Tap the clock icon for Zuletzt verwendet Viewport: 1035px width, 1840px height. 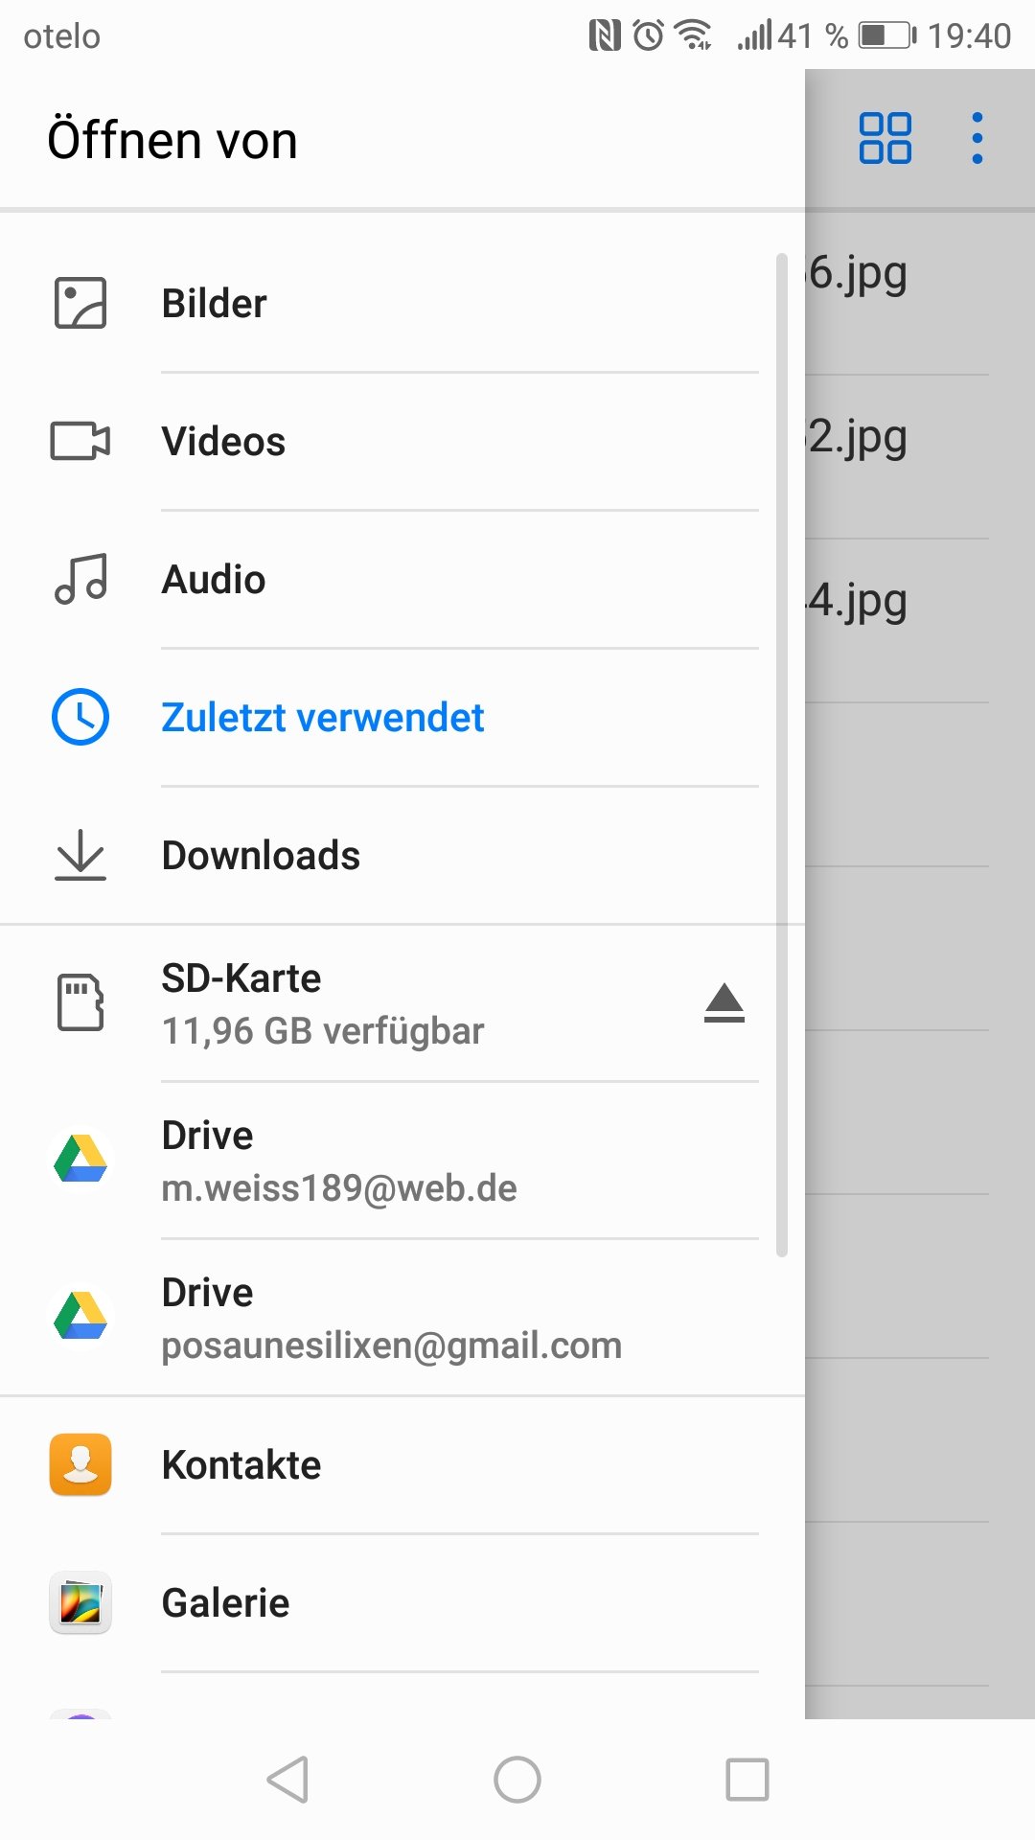tap(80, 717)
